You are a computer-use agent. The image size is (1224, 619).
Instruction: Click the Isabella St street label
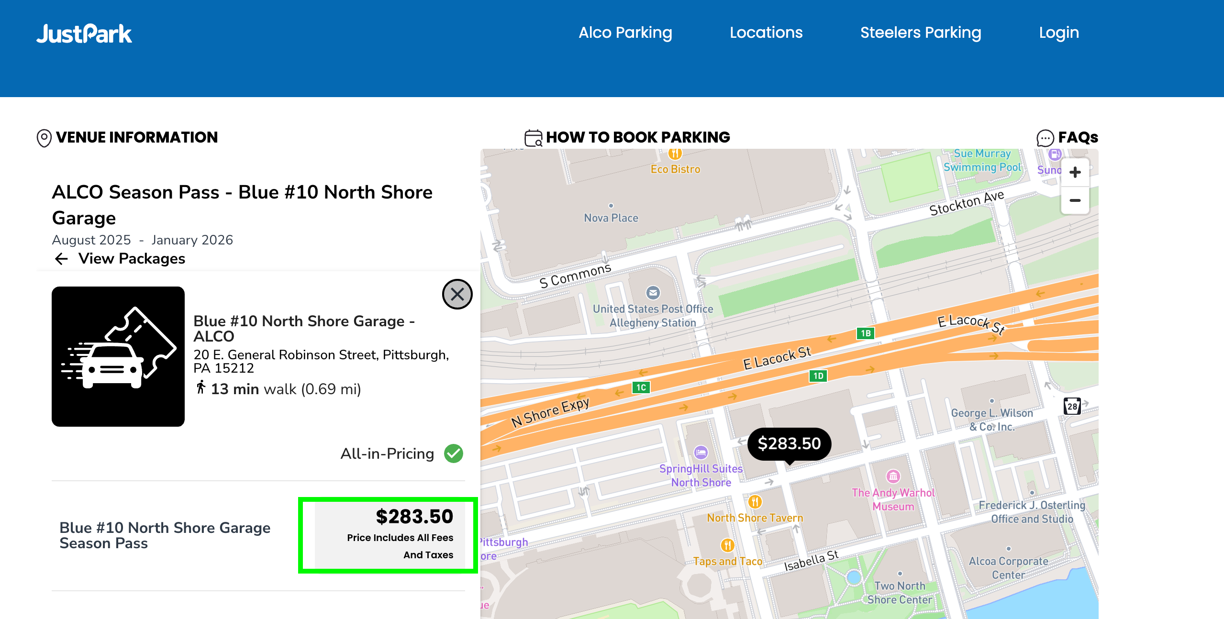[x=811, y=560]
